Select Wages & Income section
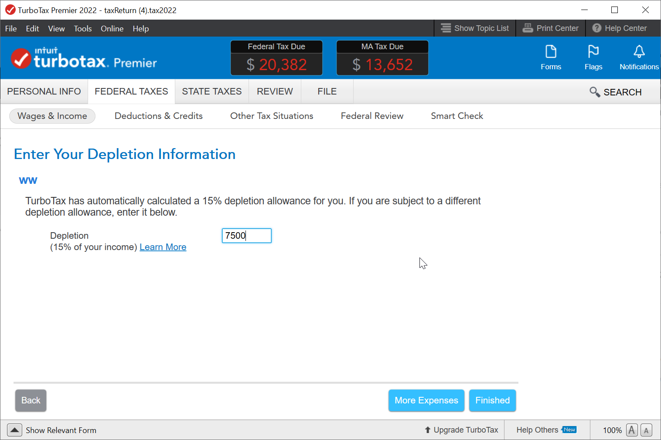The image size is (661, 440). pyautogui.click(x=52, y=116)
